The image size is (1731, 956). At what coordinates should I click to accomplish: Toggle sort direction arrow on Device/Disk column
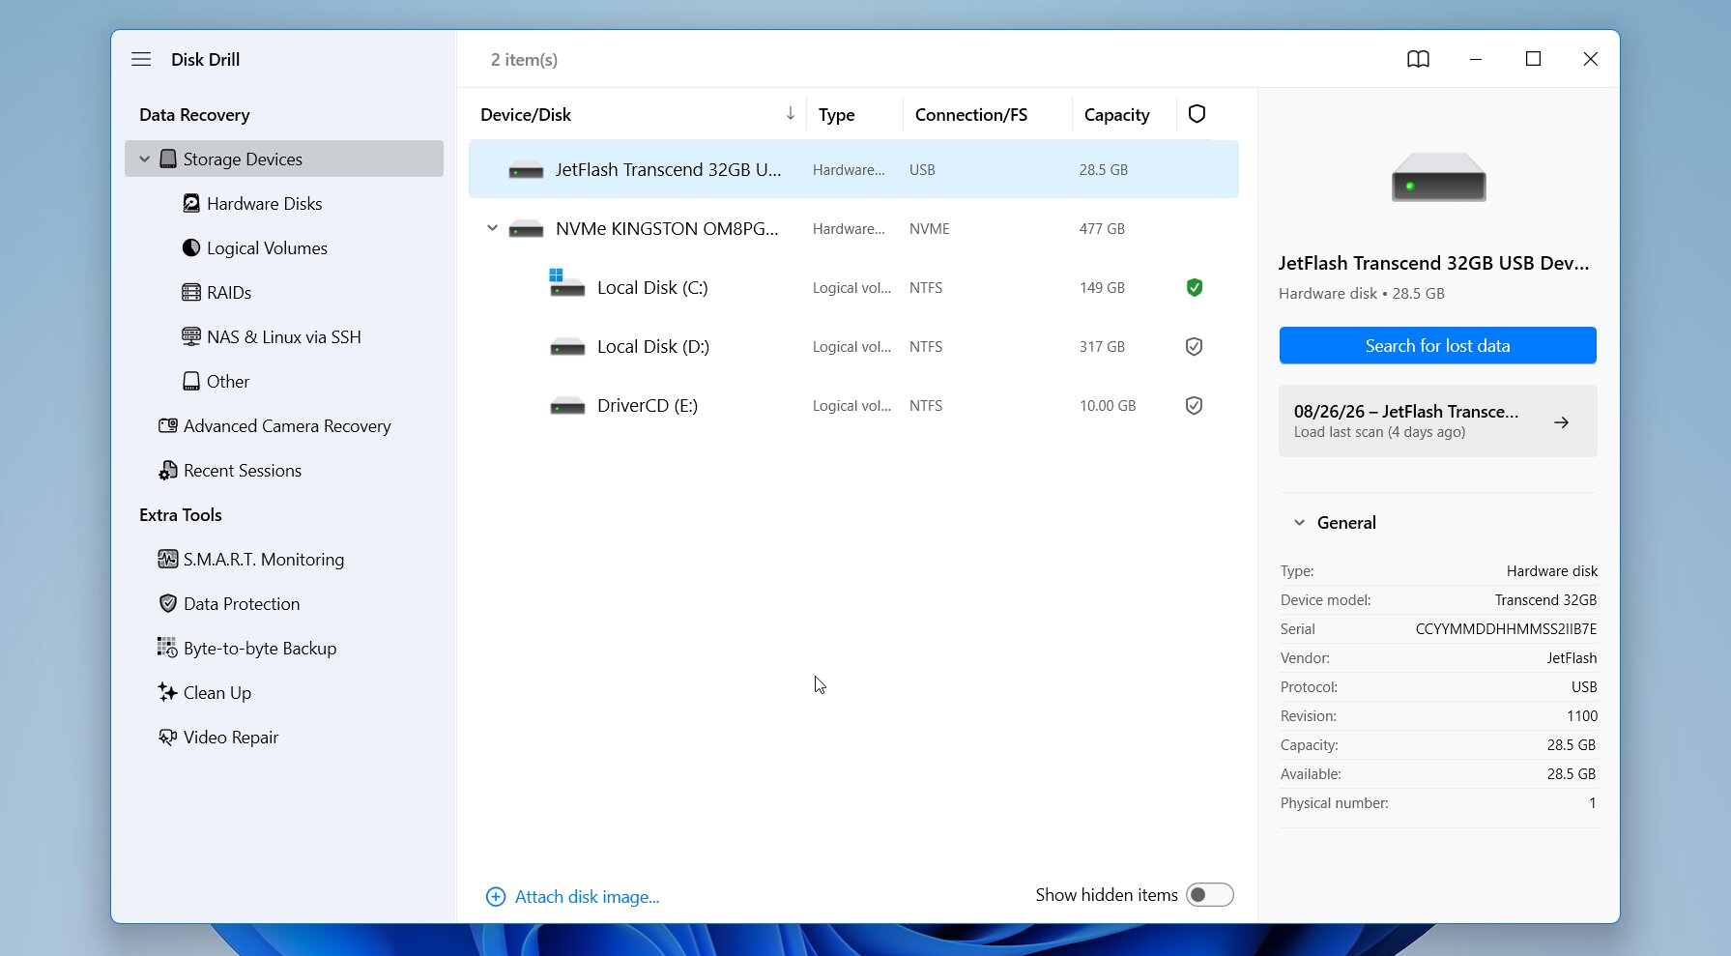(x=791, y=114)
